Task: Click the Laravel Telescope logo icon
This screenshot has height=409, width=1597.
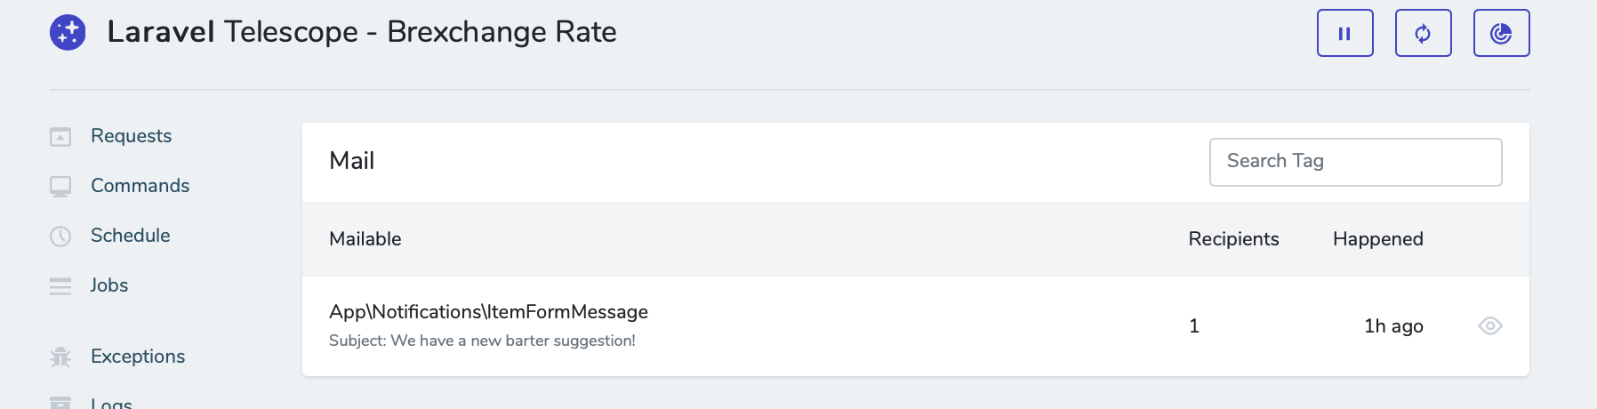Action: point(68,33)
